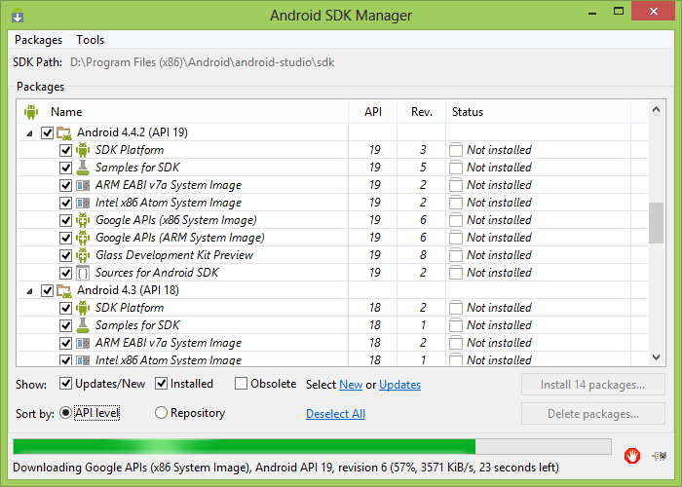
Task: Click the folder icon for Android 4.4.2 (API 19)
Action: coord(64,132)
